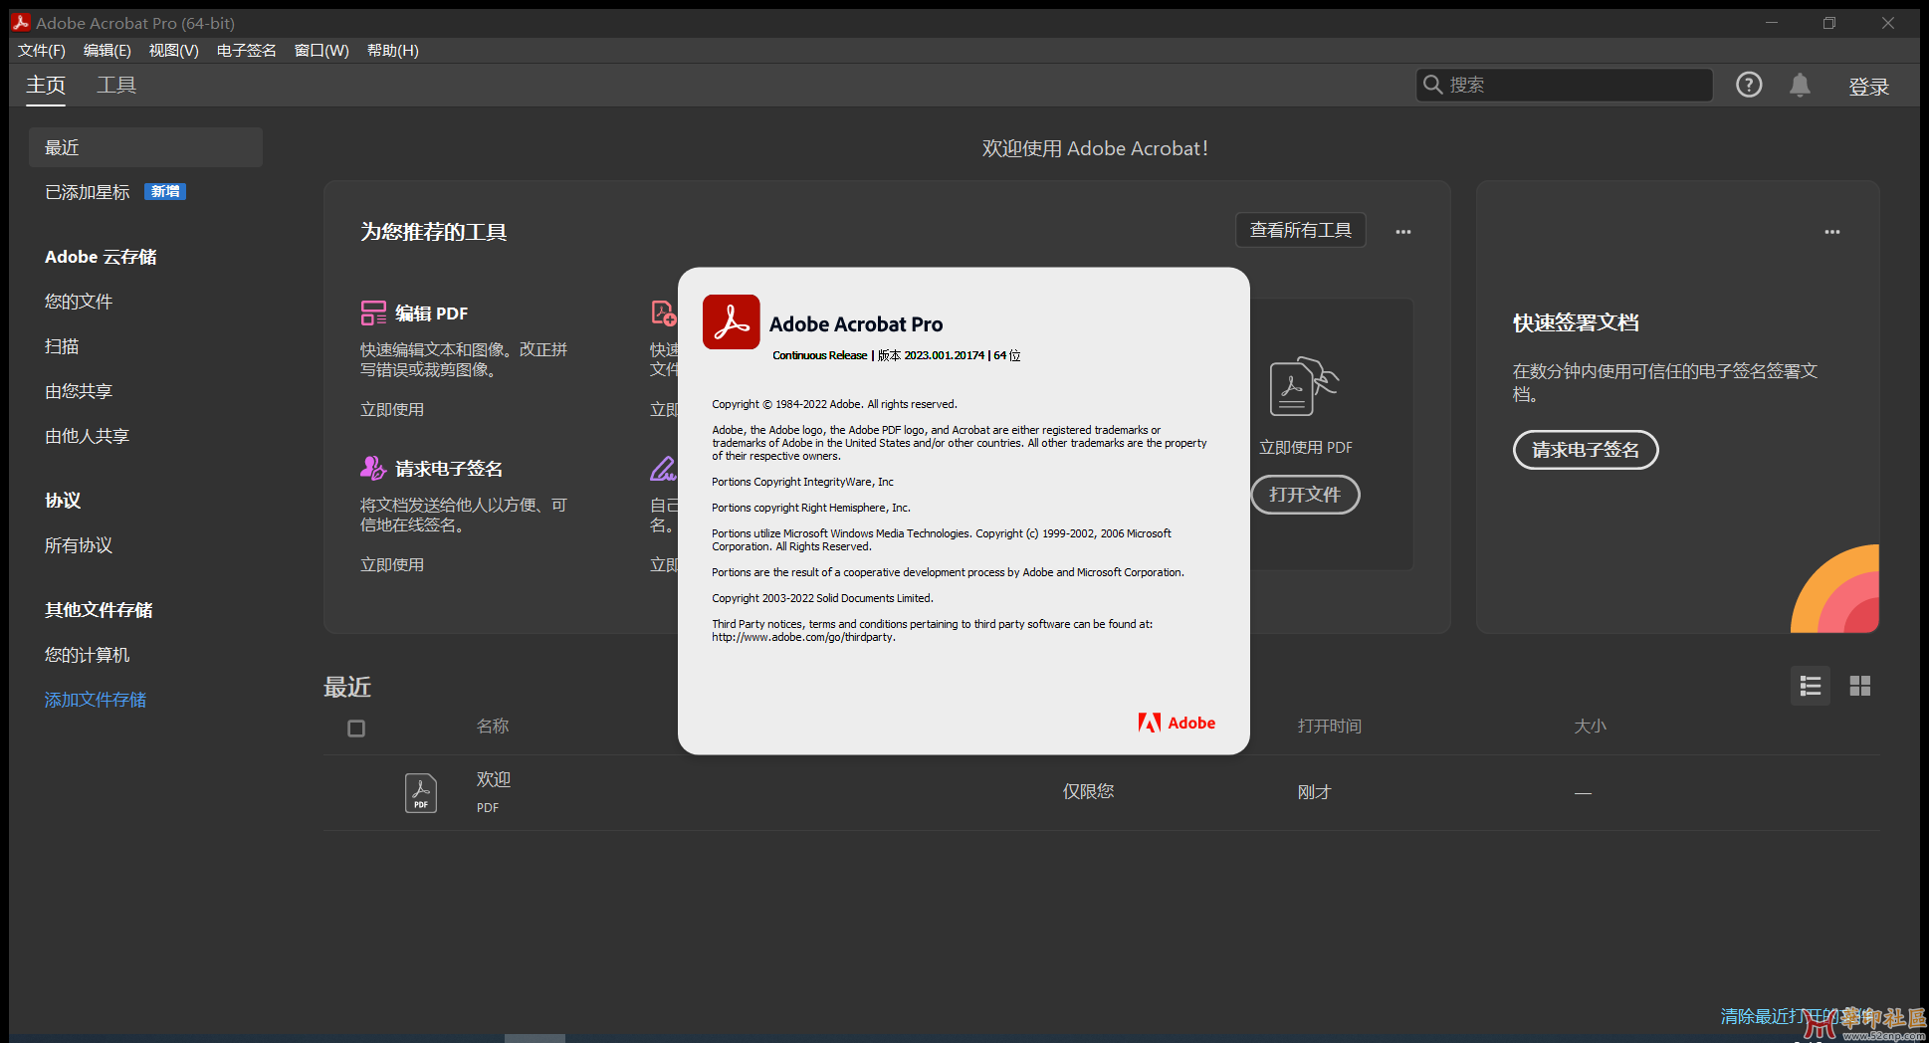This screenshot has height=1043, width=1929.
Task: Switch recent files to list view
Action: coord(1810,686)
